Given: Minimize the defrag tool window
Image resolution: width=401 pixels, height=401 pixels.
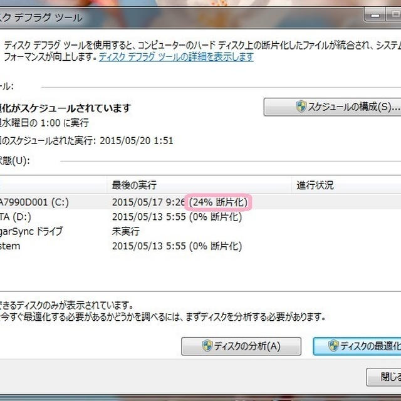Looking at the screenshot, I should point(375,15).
